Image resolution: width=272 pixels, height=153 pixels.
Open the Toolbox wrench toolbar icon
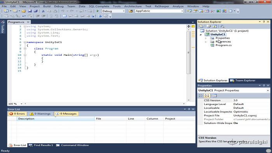(x=213, y=11)
